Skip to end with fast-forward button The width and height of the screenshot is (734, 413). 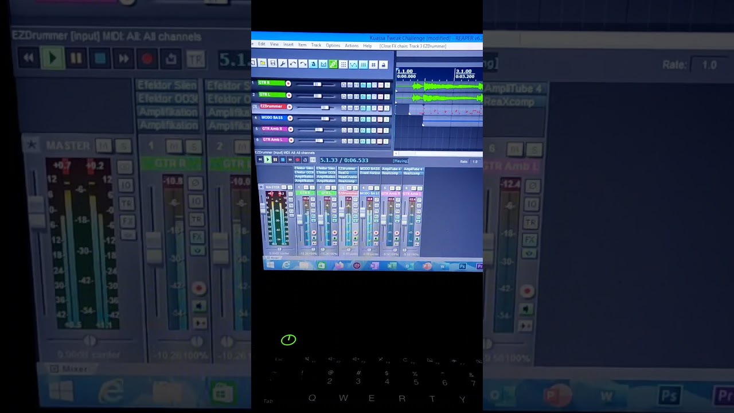pos(290,159)
